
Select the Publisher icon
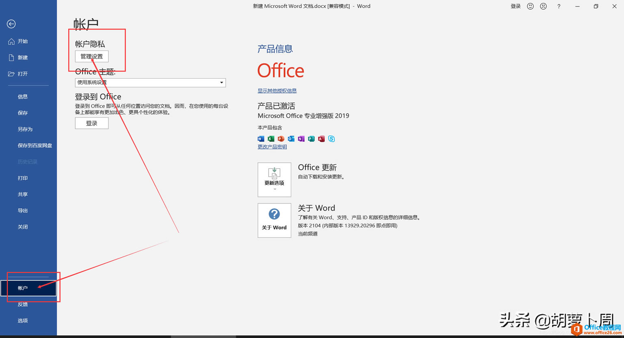click(311, 139)
